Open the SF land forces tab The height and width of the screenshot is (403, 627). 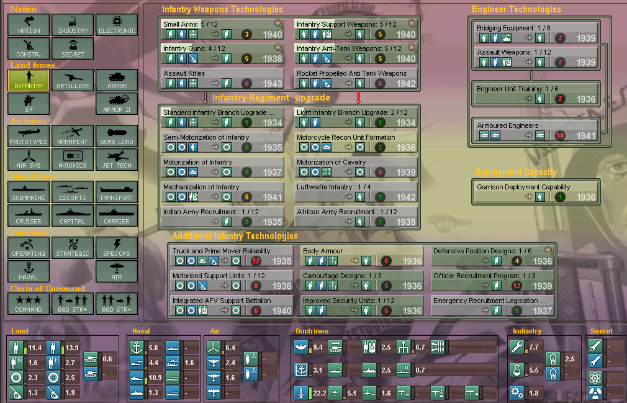29,104
